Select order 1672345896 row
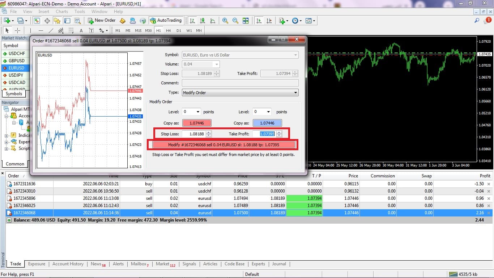 [x=249, y=198]
